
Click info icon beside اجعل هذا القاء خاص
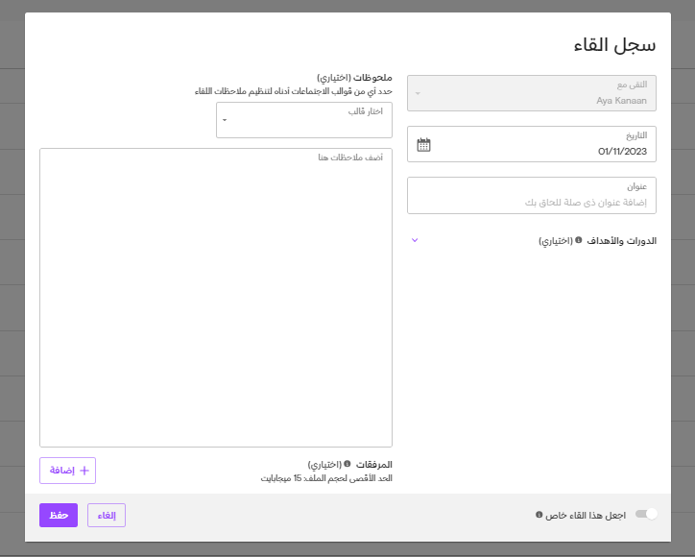(539, 515)
